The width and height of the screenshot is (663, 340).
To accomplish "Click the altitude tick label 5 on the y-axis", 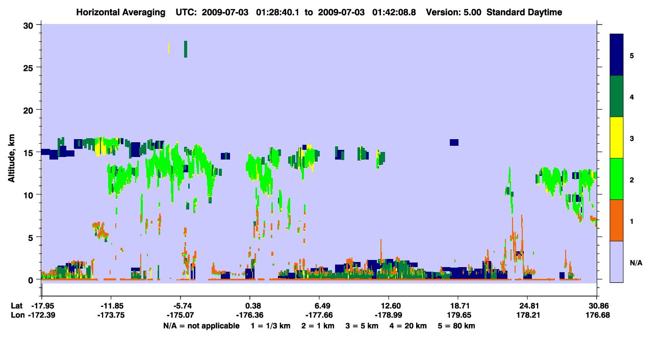I will pyautogui.click(x=32, y=237).
